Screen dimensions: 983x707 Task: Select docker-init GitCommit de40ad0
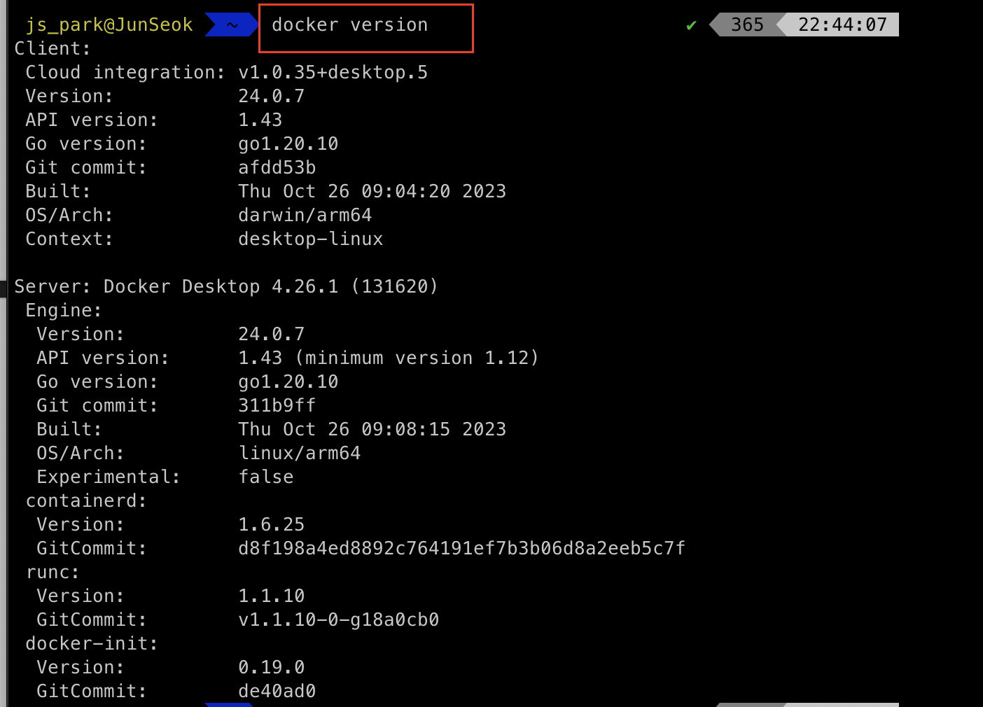tap(277, 692)
